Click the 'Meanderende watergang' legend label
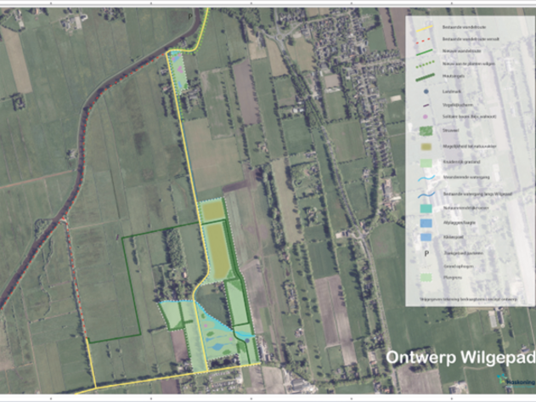This screenshot has width=536, height=402. pos(466,178)
